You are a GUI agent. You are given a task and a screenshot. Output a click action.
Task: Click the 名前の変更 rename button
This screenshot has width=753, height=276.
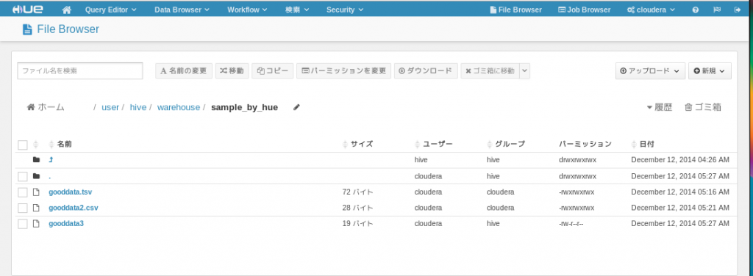point(183,71)
